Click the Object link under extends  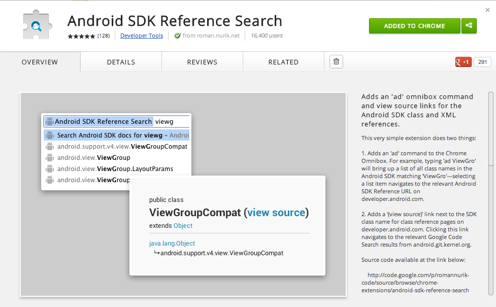pyautogui.click(x=183, y=226)
